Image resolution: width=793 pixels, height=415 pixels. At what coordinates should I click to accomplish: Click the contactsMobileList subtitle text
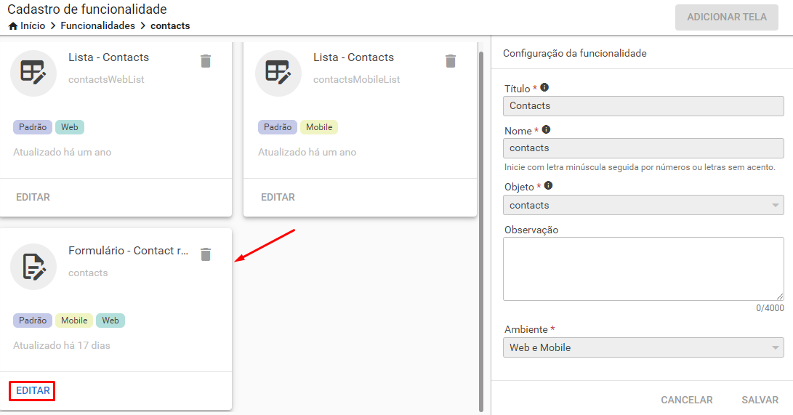357,79
